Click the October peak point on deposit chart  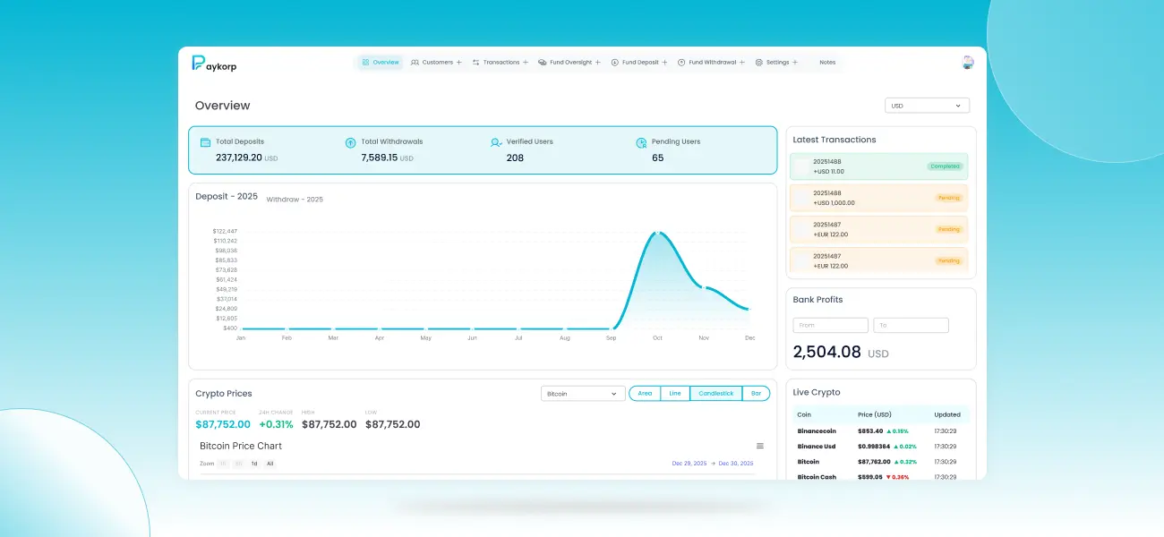pos(657,233)
